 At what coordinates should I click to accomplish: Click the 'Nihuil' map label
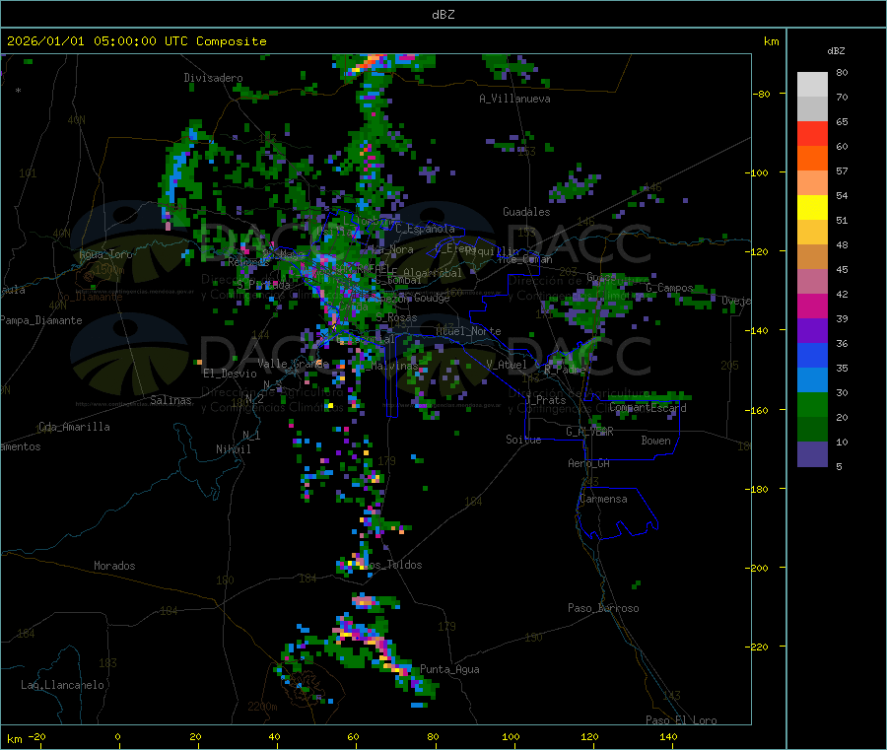[x=233, y=449]
